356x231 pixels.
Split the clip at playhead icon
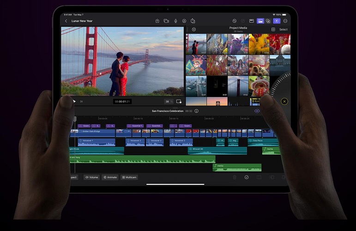[259, 177]
